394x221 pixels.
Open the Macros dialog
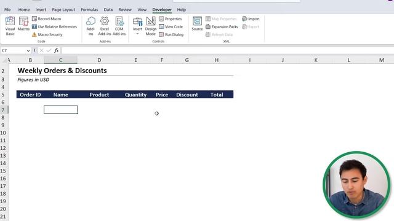(x=23, y=24)
